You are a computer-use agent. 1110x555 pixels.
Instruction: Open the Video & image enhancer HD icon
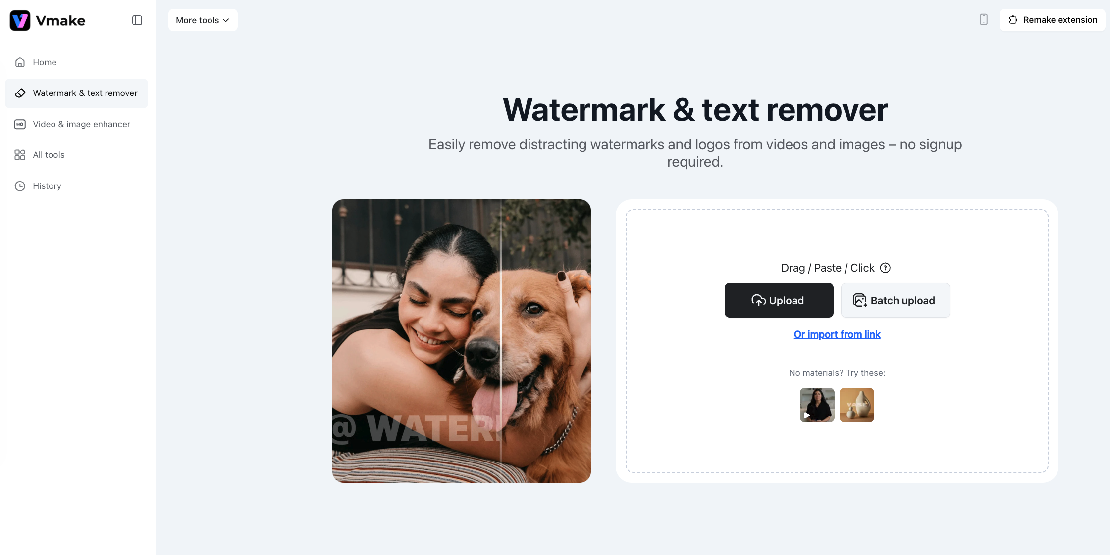pos(20,124)
